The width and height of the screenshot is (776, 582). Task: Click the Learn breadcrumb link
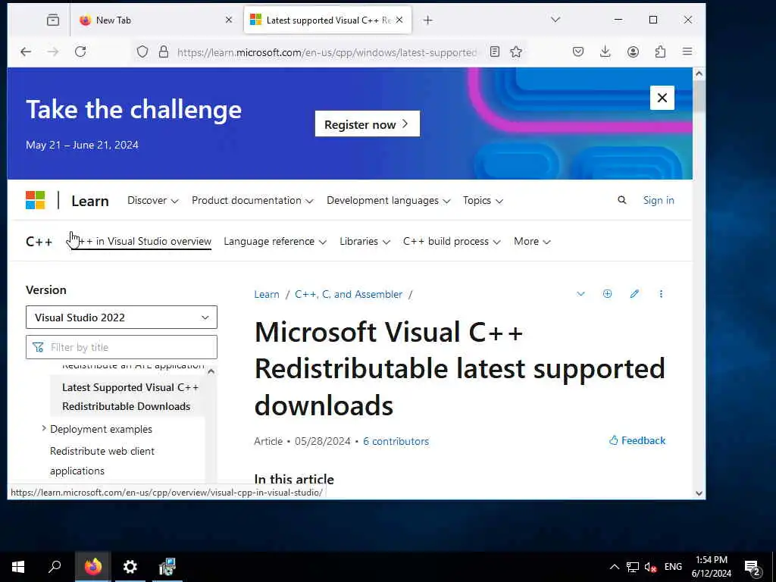[x=267, y=295]
